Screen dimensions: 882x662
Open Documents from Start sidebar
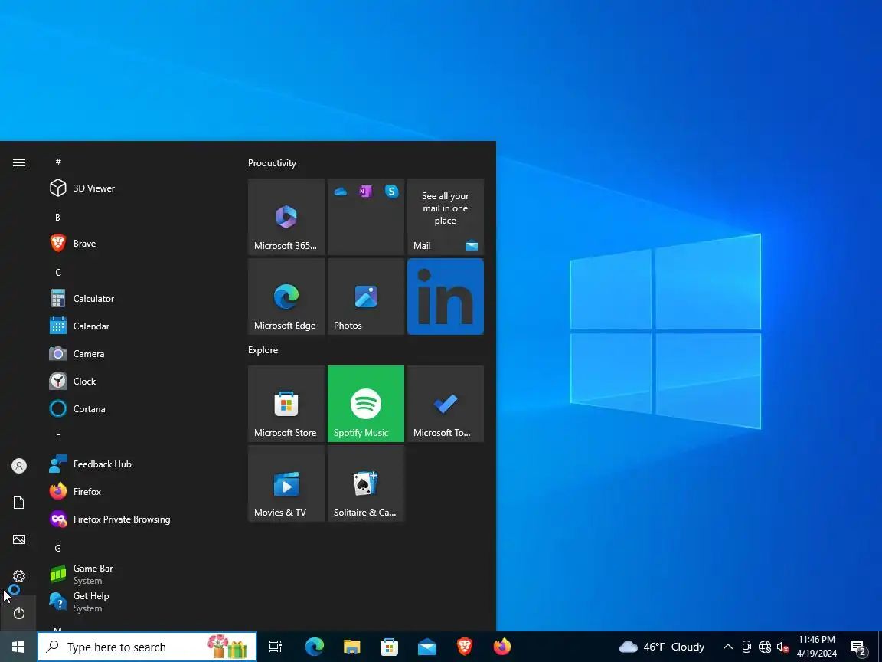[x=18, y=503]
